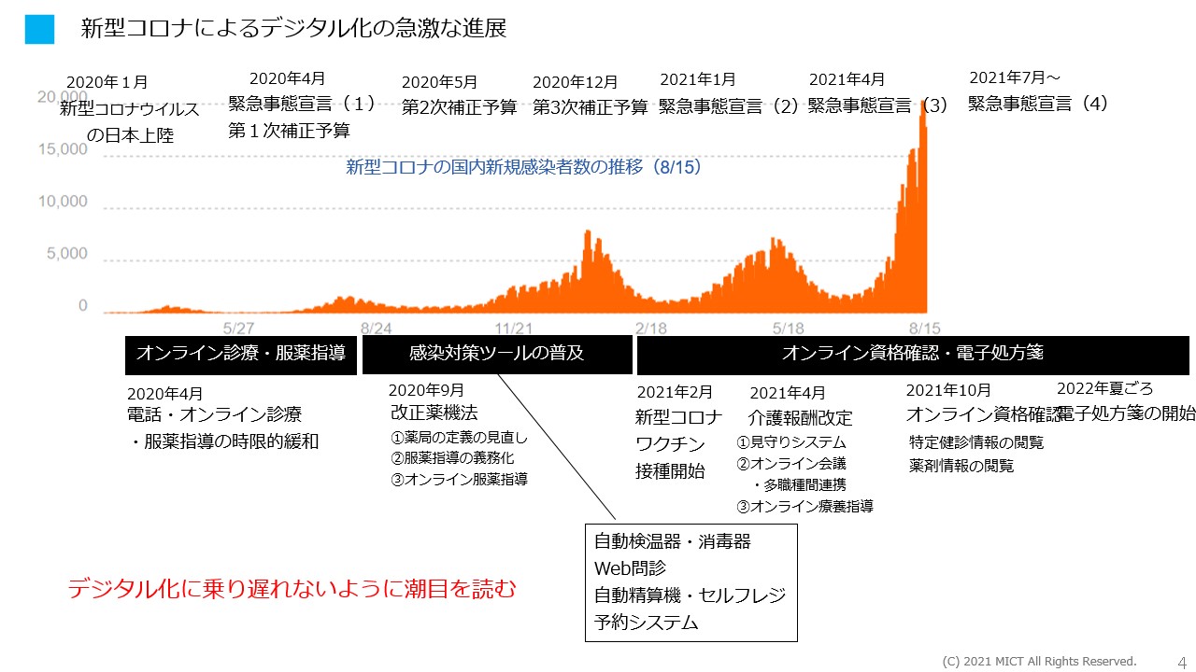Click the '2/18' x-axis date marker
Viewport: 1196px width, 672px height.
[650, 329]
